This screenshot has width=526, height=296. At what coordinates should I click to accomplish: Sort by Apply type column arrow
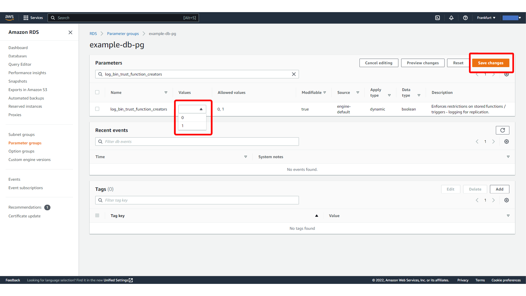point(389,95)
